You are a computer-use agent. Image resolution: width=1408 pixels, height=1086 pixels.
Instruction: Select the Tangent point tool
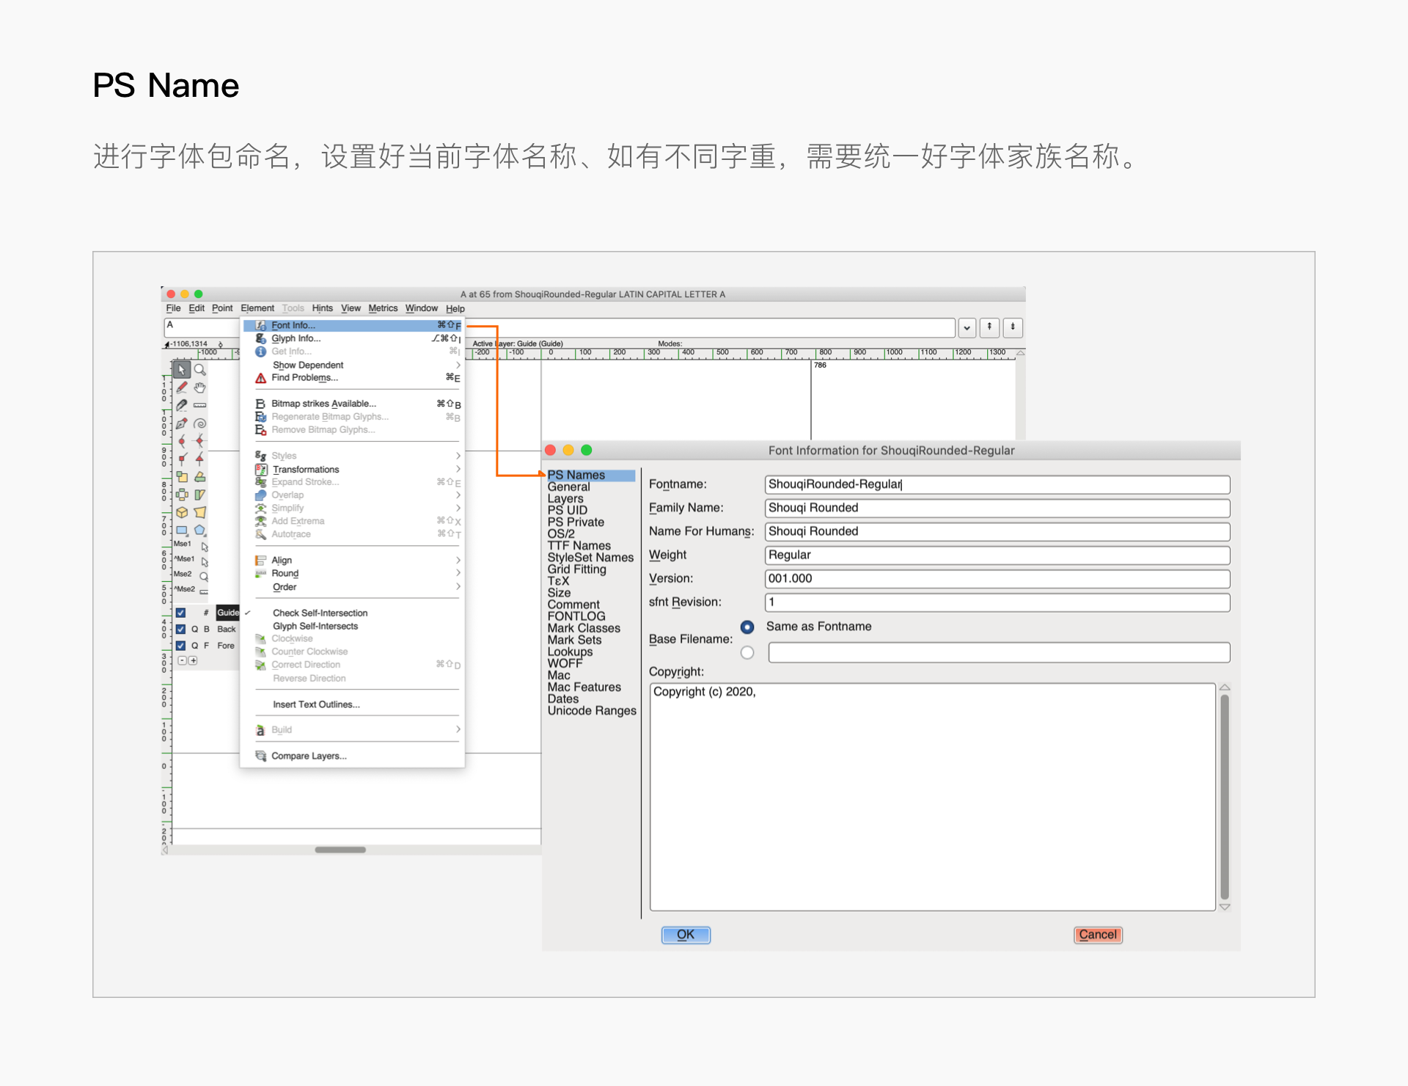[x=199, y=459]
